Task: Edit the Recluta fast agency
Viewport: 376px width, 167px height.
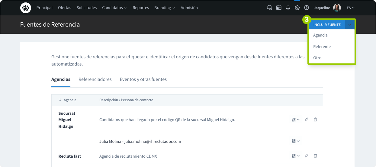Action: click(306, 156)
